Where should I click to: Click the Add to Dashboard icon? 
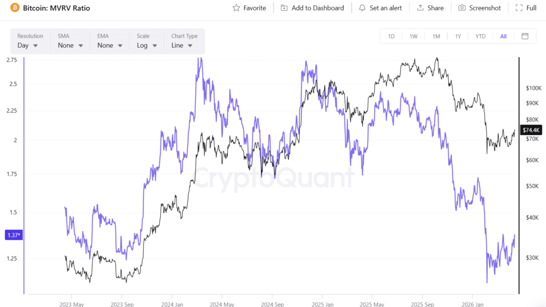[x=284, y=7]
